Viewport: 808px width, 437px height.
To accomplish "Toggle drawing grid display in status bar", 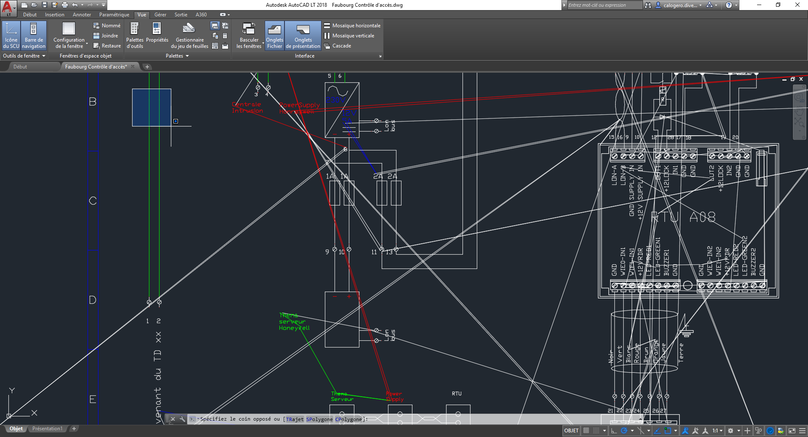I will coord(586,431).
